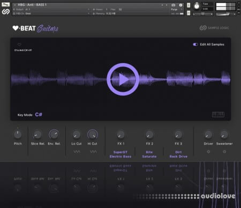This screenshot has height=208, width=241.
Task: Click the instrument wrench edit icon
Action: (x=5, y=4)
